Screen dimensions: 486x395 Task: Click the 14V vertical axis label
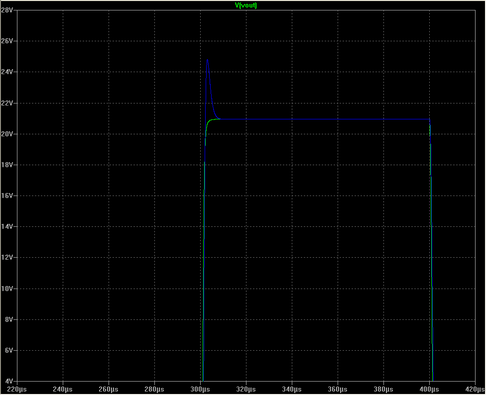point(7,226)
